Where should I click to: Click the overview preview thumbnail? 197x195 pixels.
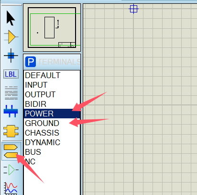(x=52, y=27)
